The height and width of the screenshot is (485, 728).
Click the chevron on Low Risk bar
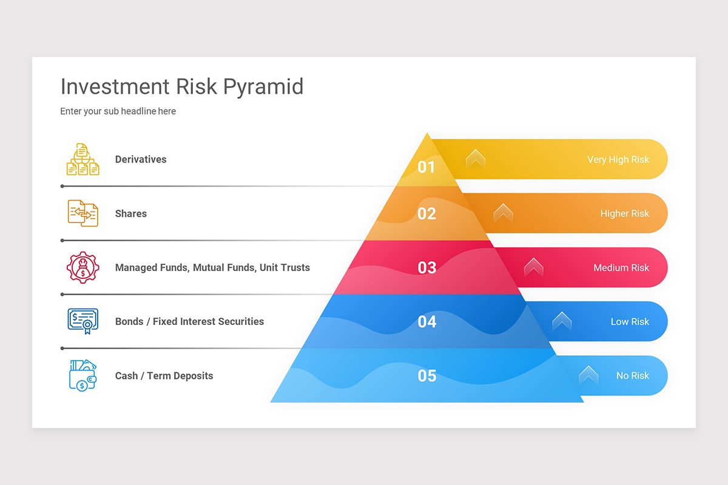[562, 321]
